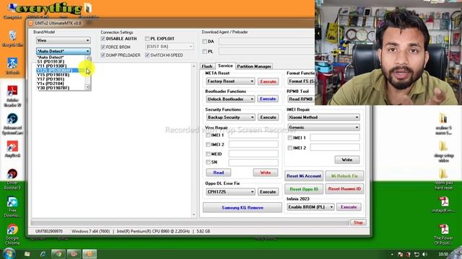Screen dimensions: 462x259
Task: Enable the PL EXPLOIT checkbox
Action: [x=147, y=38]
